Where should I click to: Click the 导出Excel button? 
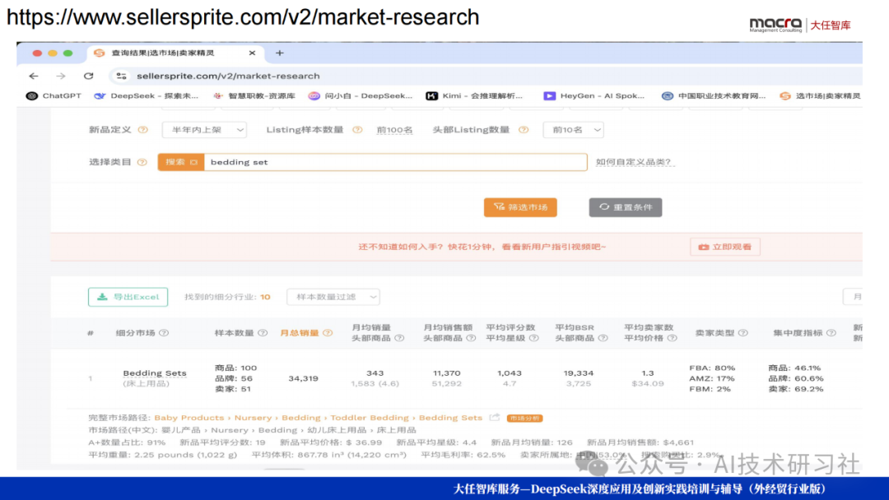click(x=128, y=297)
